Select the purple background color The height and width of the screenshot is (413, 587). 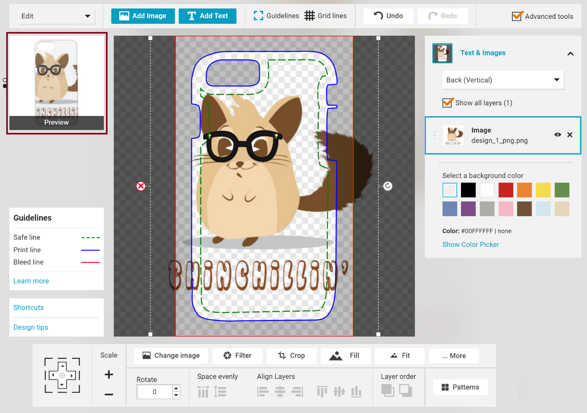(x=468, y=209)
